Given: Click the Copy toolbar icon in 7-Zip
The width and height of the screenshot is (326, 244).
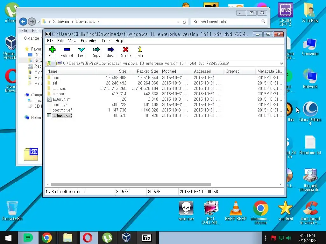Looking at the screenshot, I should 96,52.
